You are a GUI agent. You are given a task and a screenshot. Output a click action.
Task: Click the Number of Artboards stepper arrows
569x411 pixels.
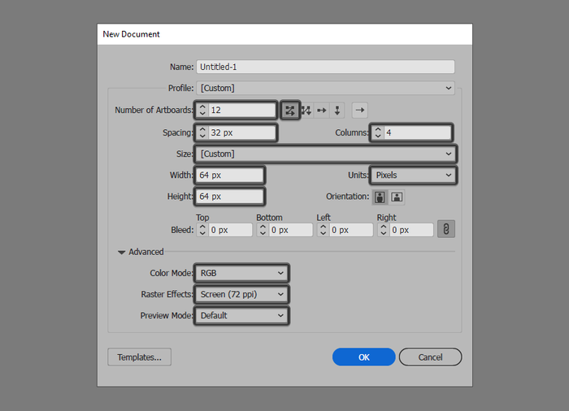pos(202,110)
